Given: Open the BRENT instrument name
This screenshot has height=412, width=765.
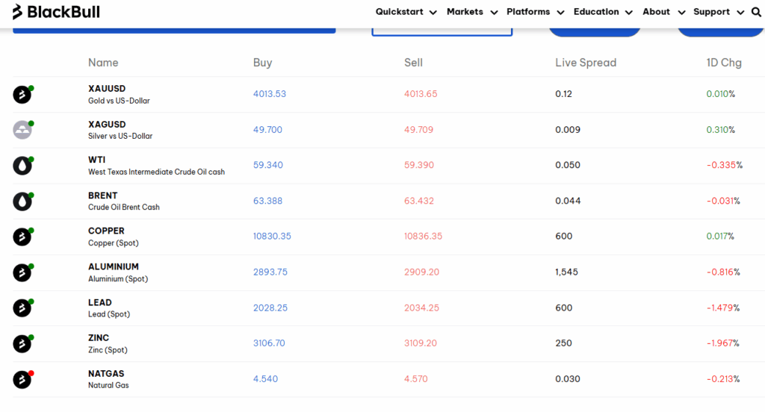Looking at the screenshot, I should (102, 196).
